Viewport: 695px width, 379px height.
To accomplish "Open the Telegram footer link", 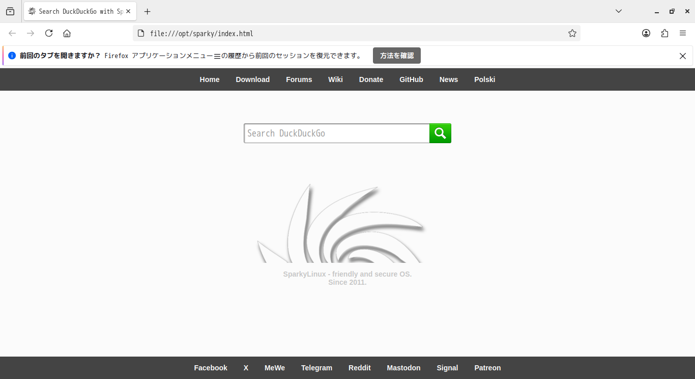I will click(x=316, y=368).
